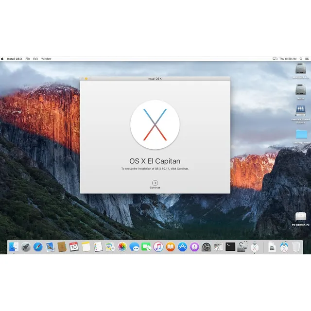Click the display mirroring icon in the menu bar

coord(275,59)
